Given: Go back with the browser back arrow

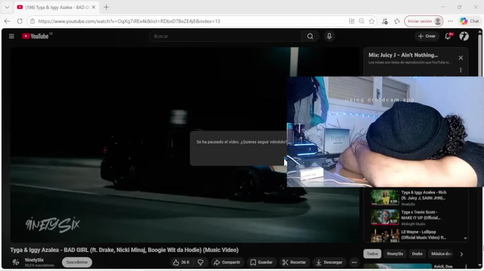Looking at the screenshot, I should 7,21.
